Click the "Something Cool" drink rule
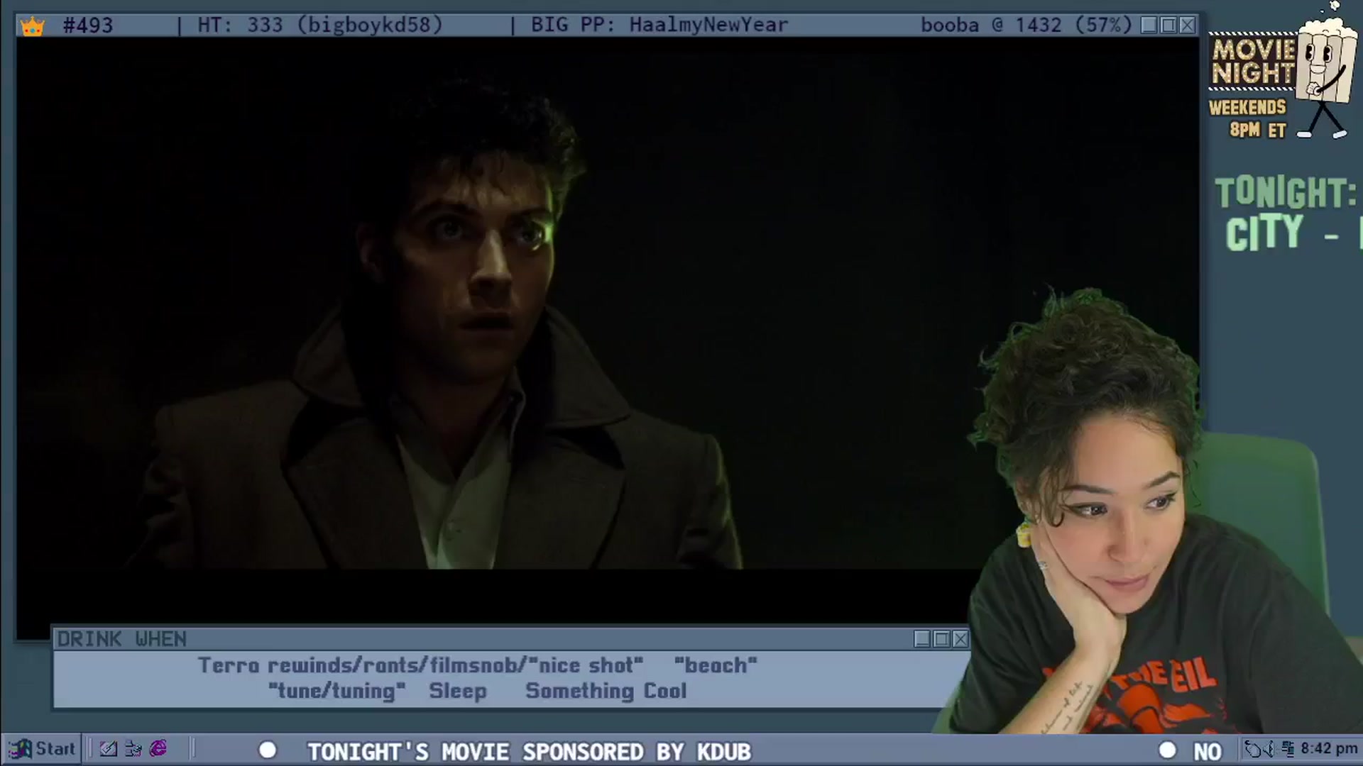This screenshot has width=1363, height=766. tap(606, 691)
